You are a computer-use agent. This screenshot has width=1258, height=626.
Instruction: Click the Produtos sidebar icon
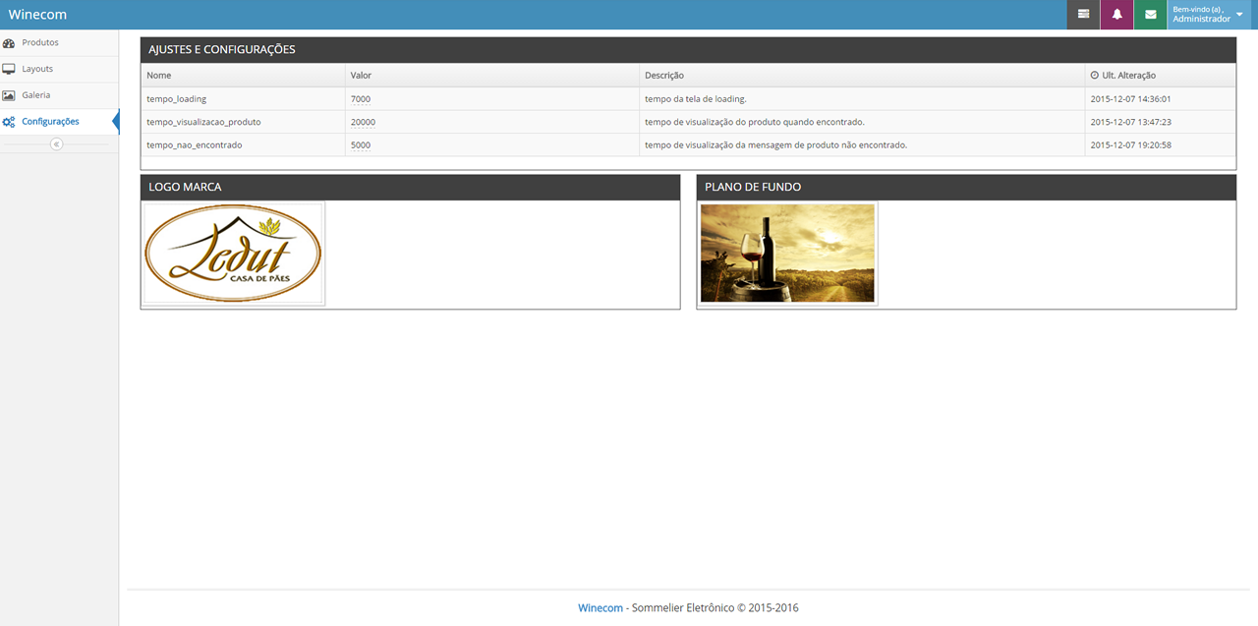click(9, 43)
